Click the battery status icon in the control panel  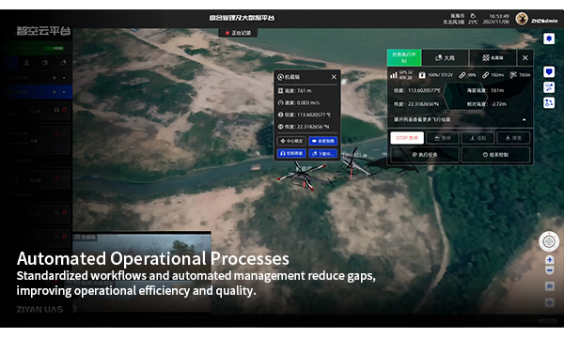point(422,75)
